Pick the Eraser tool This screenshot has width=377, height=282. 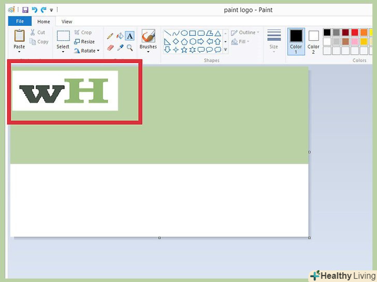pos(110,48)
